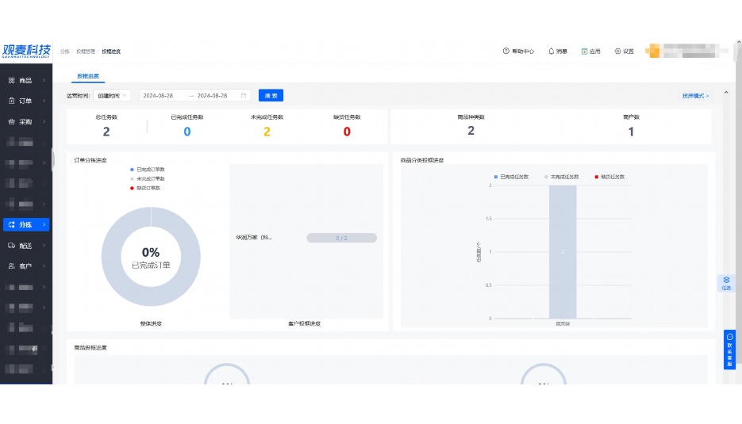Expand the 配送 menu chevron

pos(44,246)
